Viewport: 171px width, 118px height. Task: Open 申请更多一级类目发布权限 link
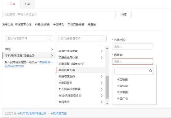[x=29, y=64]
